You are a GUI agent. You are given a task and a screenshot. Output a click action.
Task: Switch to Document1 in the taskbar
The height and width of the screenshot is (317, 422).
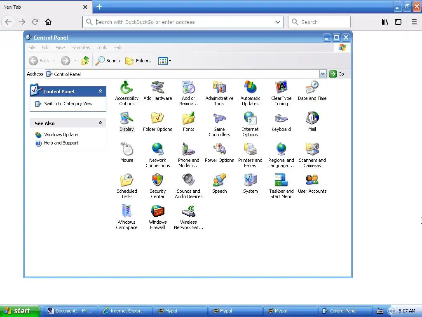pyautogui.click(x=71, y=311)
